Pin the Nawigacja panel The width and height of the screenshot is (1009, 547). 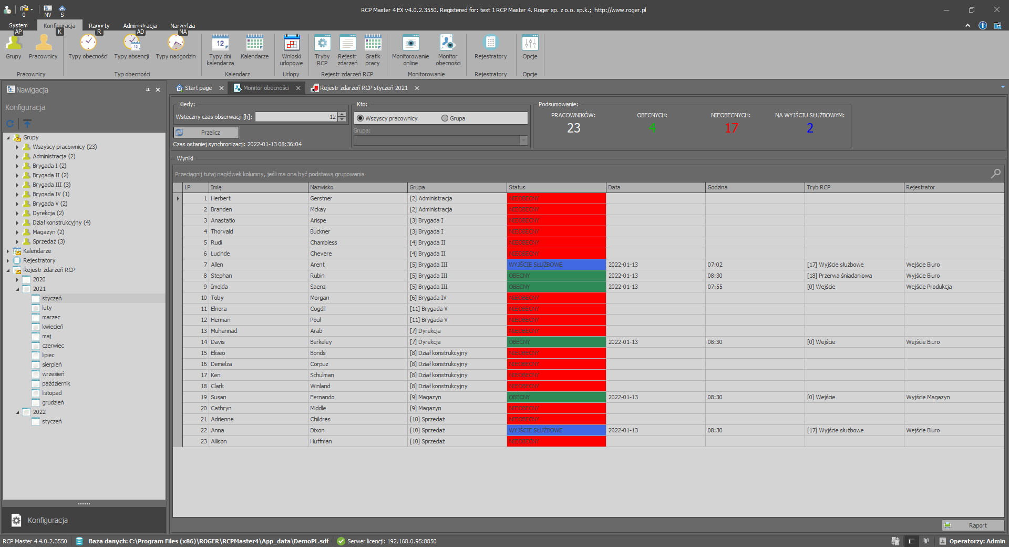(148, 90)
